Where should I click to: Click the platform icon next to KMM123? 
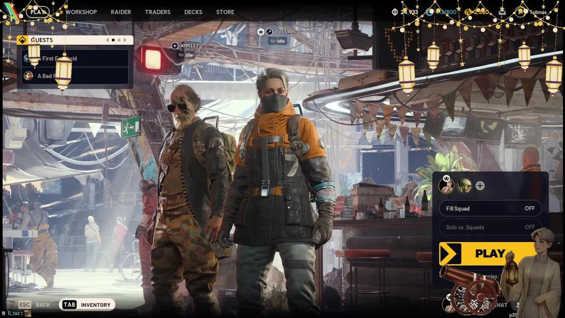175,46
